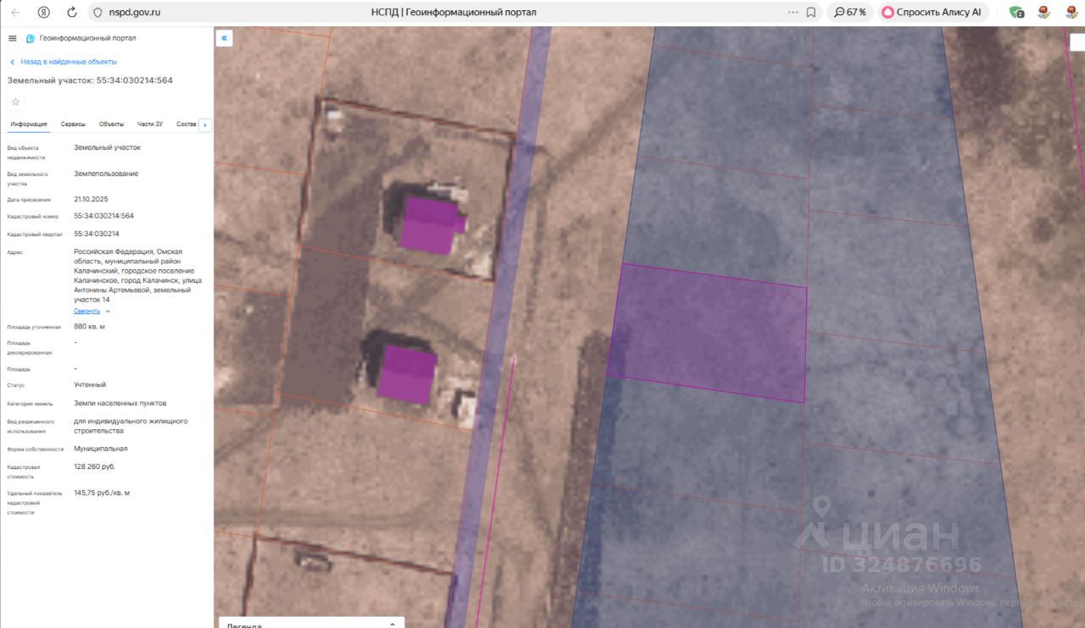Expand the Легенда panel
Screen dimensions: 1085x628
[310, 625]
